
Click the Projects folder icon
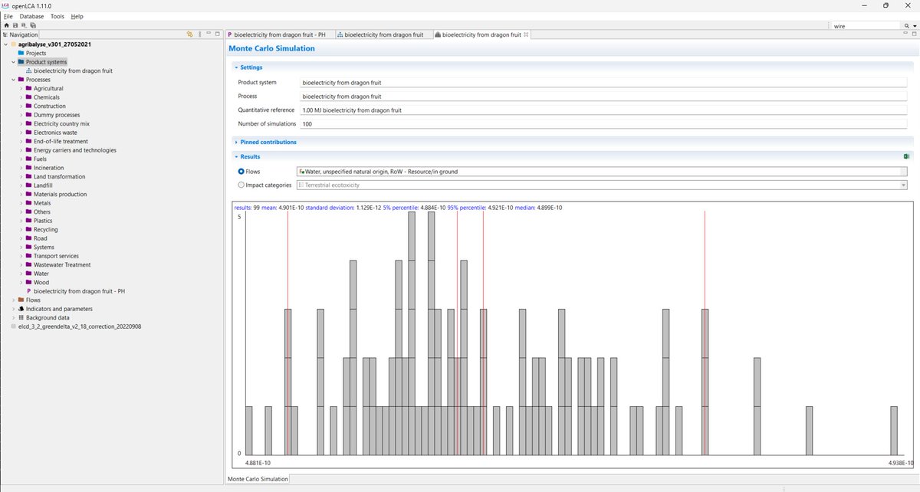tap(21, 53)
